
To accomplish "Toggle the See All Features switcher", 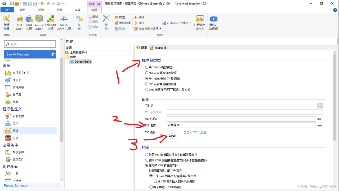I will point(53,54).
